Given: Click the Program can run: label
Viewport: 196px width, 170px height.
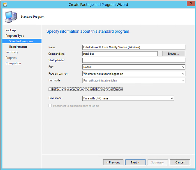Looking at the screenshot, I should coord(58,74).
